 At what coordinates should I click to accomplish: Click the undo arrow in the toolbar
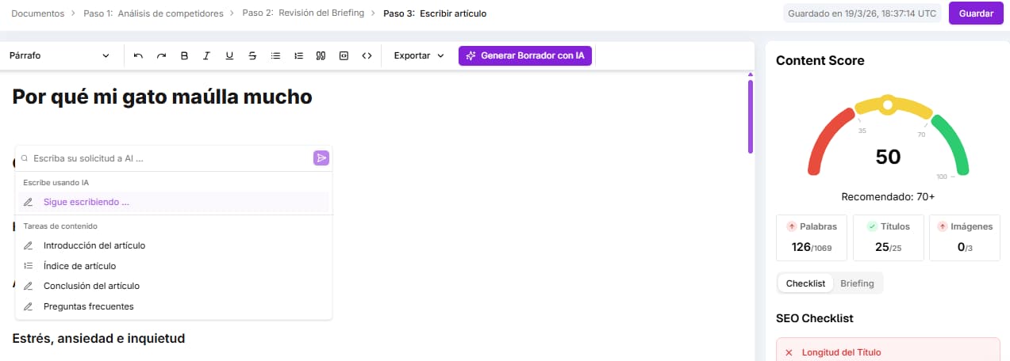(x=139, y=56)
